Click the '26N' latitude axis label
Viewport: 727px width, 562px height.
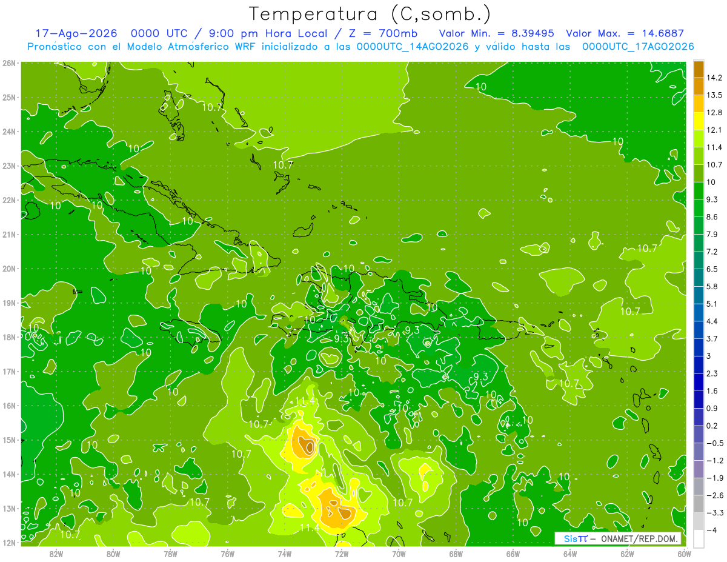pyautogui.click(x=9, y=63)
